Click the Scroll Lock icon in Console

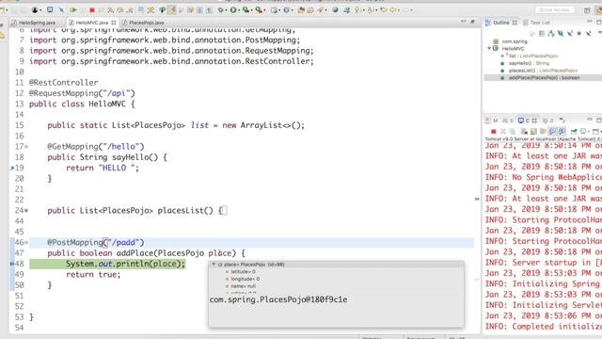533,132
